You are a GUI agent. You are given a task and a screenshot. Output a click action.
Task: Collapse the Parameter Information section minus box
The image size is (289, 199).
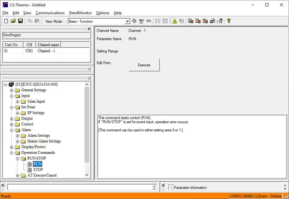171,188
